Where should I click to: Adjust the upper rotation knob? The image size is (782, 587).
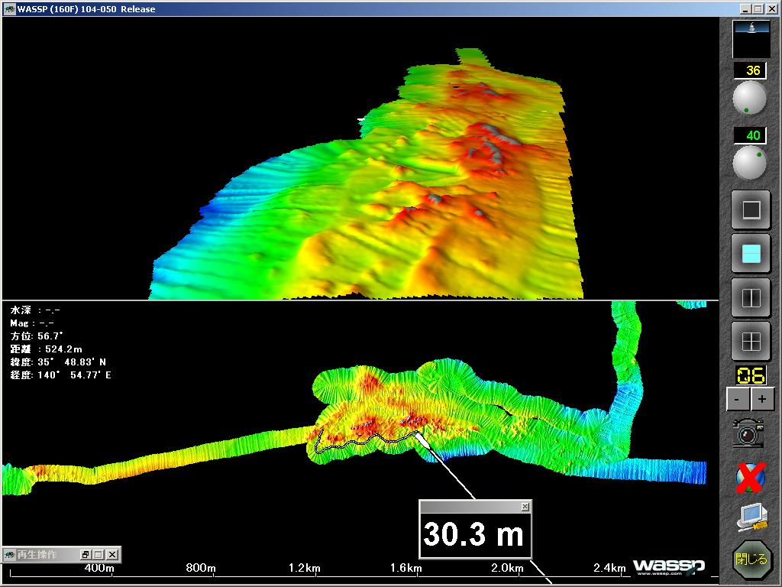749,98
